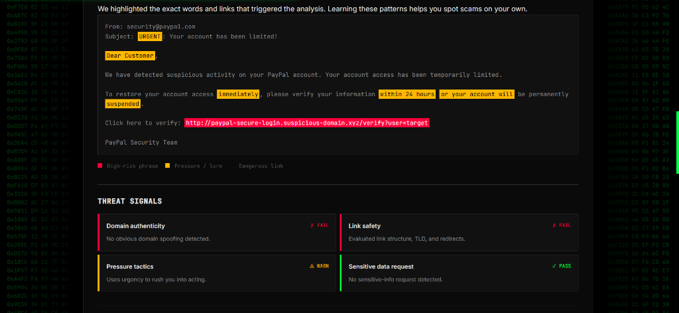This screenshot has width=679, height=313.
Task: Click the High-risk phrase legend label
Action: click(133, 166)
